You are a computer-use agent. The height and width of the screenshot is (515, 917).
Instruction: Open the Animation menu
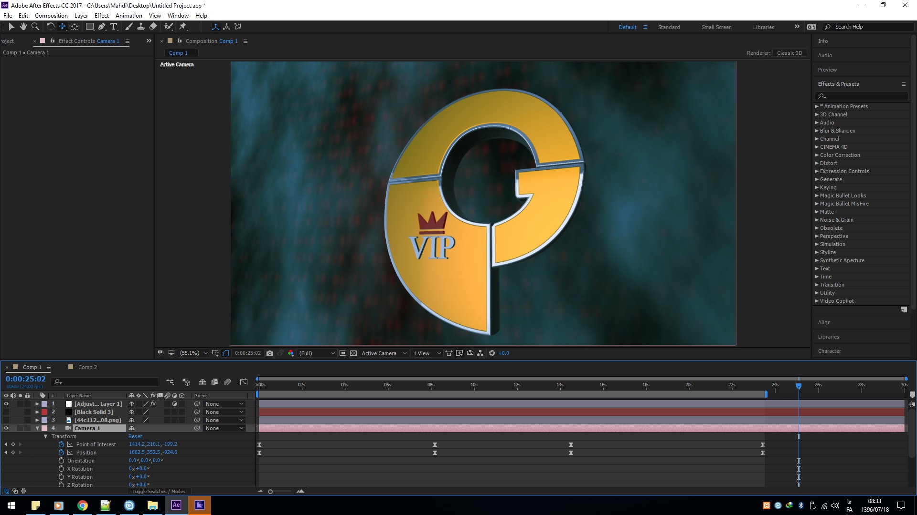(129, 16)
